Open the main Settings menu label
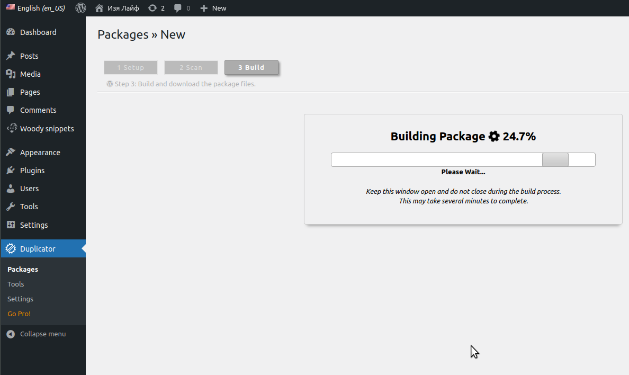 coord(34,225)
